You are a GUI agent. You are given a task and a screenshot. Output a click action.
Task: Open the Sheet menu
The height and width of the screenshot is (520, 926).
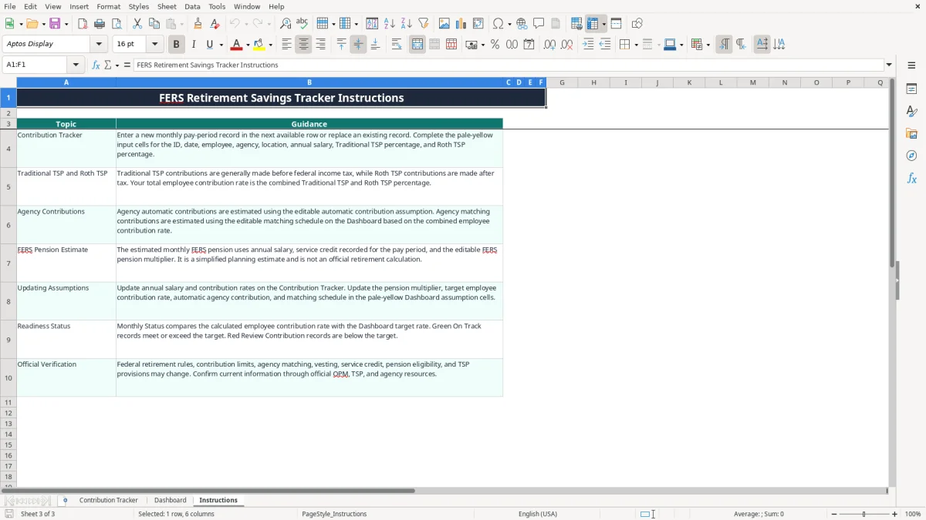point(167,6)
